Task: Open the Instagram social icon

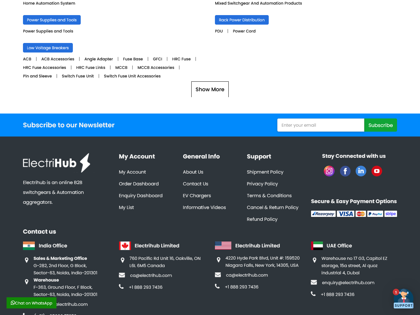Action: [329, 171]
